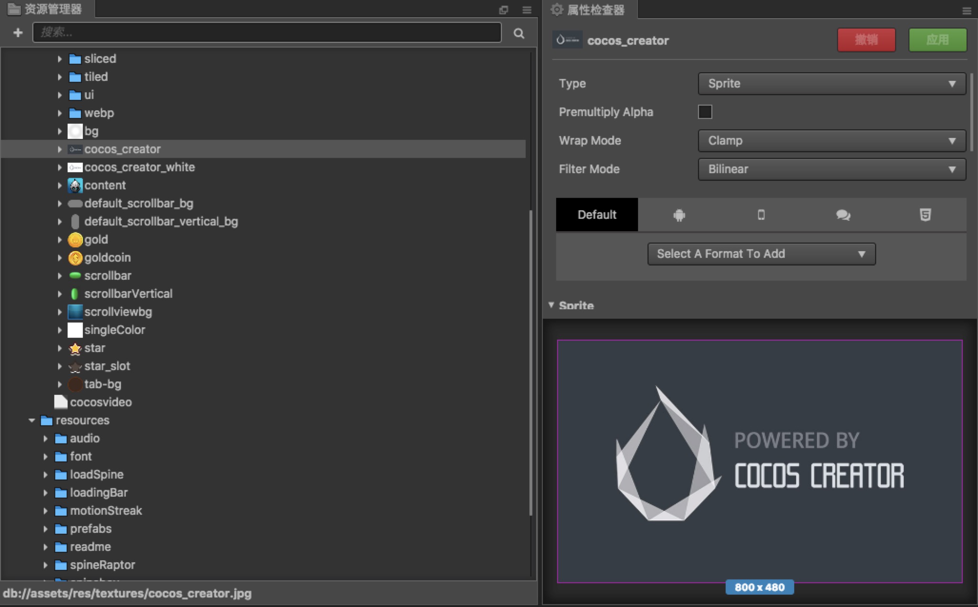Viewport: 978px width, 607px height.
Task: Click the bg texture icon
Action: point(75,131)
